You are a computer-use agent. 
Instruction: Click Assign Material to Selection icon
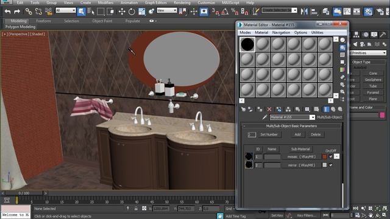(260, 109)
